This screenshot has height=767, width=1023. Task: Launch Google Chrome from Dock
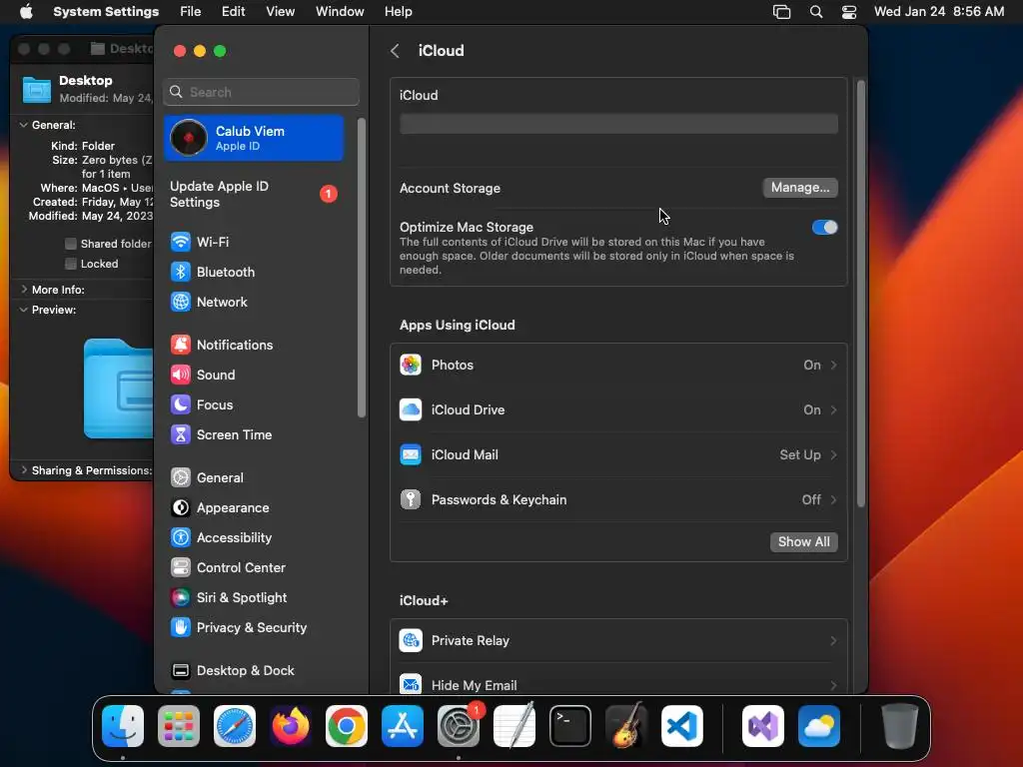click(x=347, y=726)
